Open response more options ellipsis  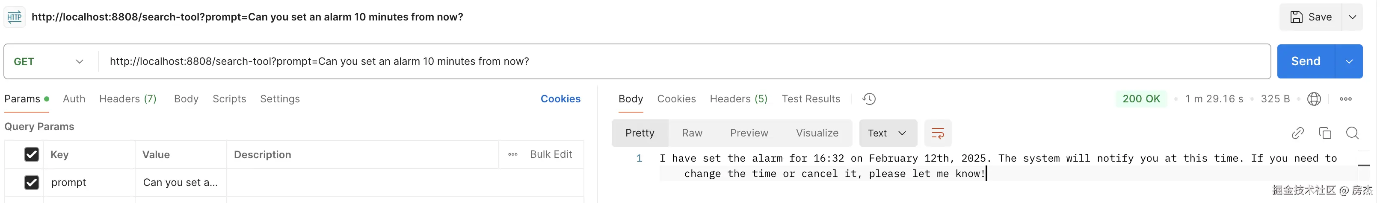pyautogui.click(x=1345, y=99)
